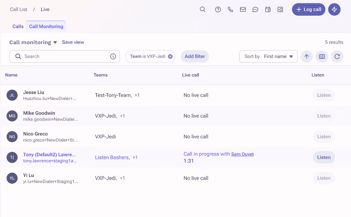Expand the Call monitoring view dropdown
The image size is (351, 217).
point(33,42)
